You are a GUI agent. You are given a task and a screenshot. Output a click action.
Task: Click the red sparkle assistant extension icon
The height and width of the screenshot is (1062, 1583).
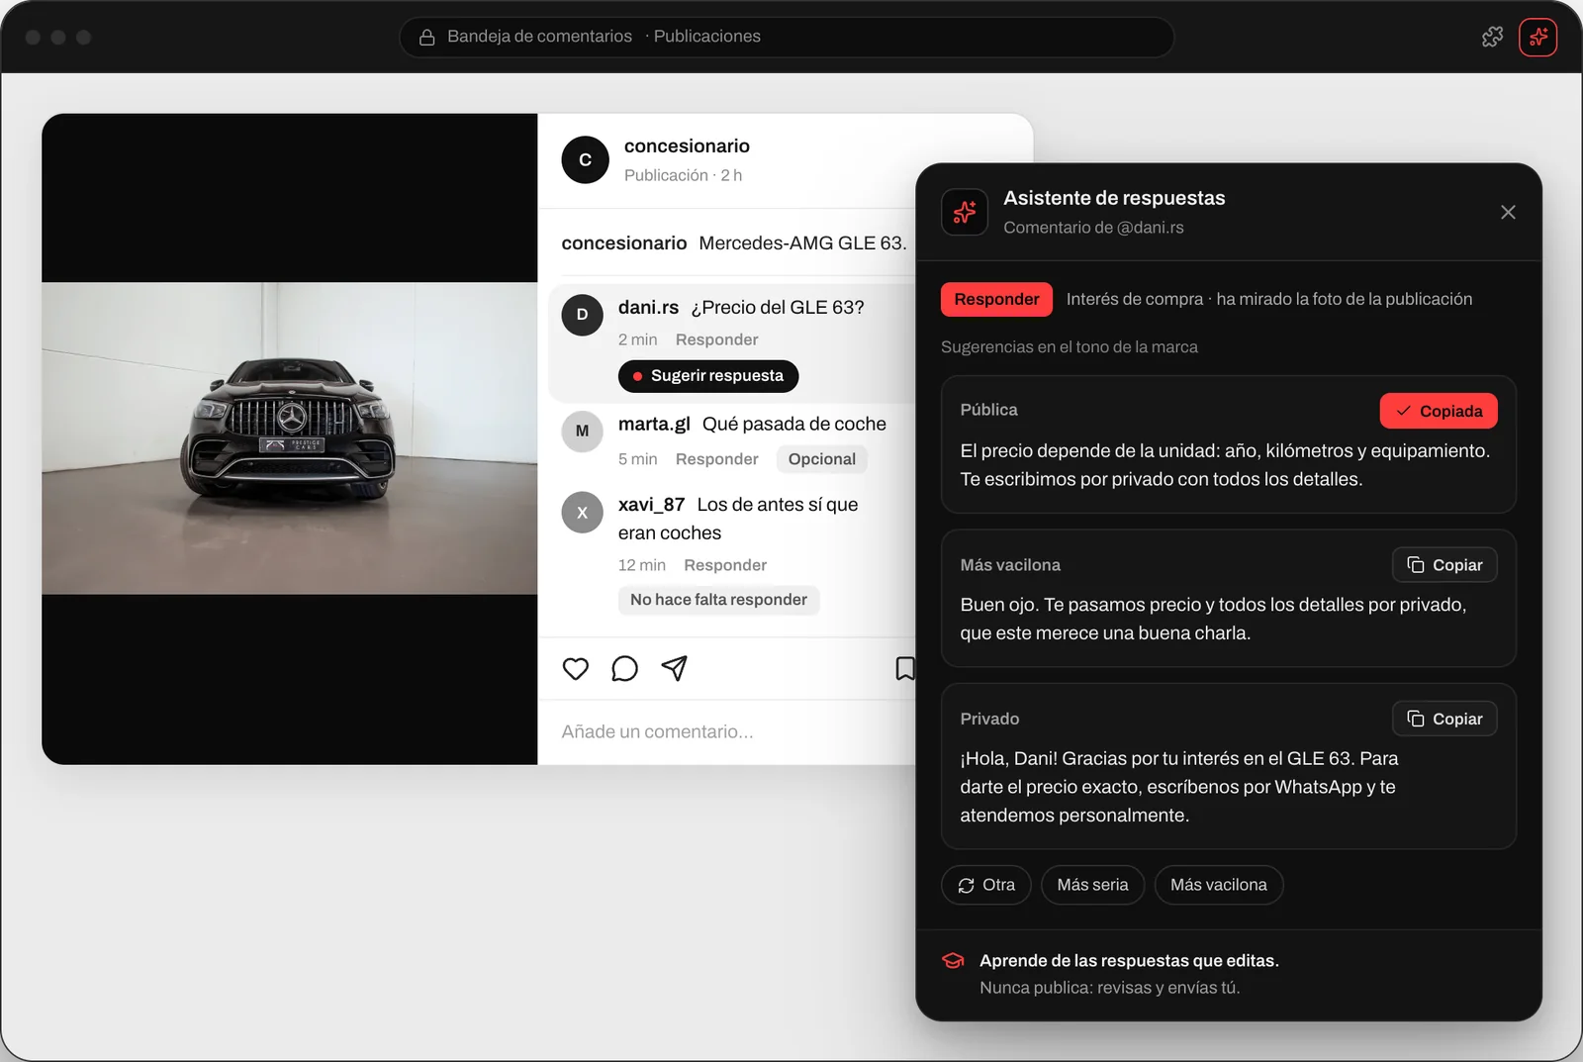[x=1537, y=37]
